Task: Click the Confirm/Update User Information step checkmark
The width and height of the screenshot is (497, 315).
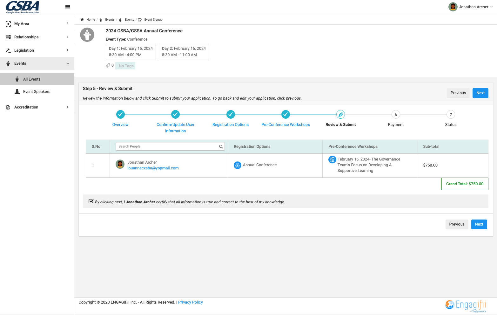Action: [x=175, y=115]
